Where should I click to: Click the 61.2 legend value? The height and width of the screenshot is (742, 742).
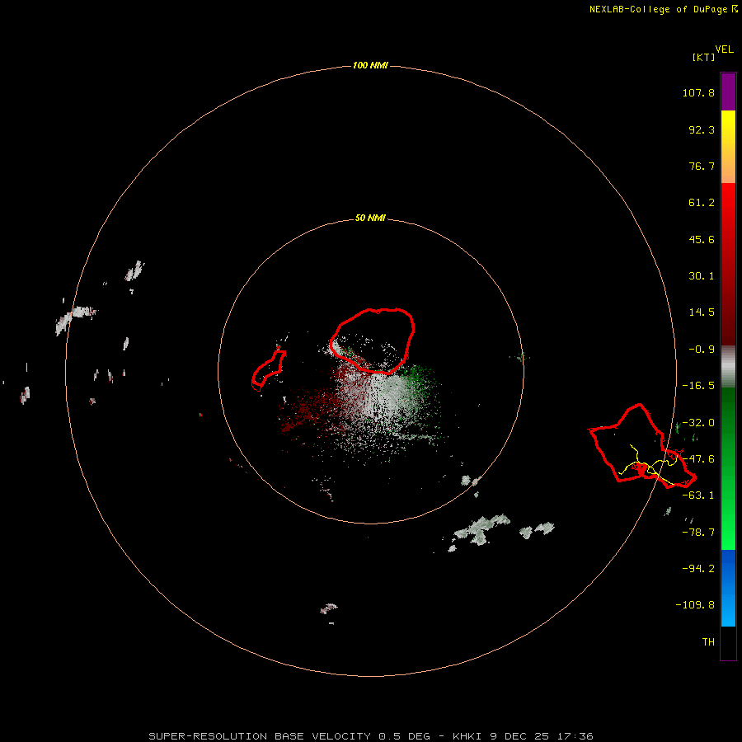point(702,203)
